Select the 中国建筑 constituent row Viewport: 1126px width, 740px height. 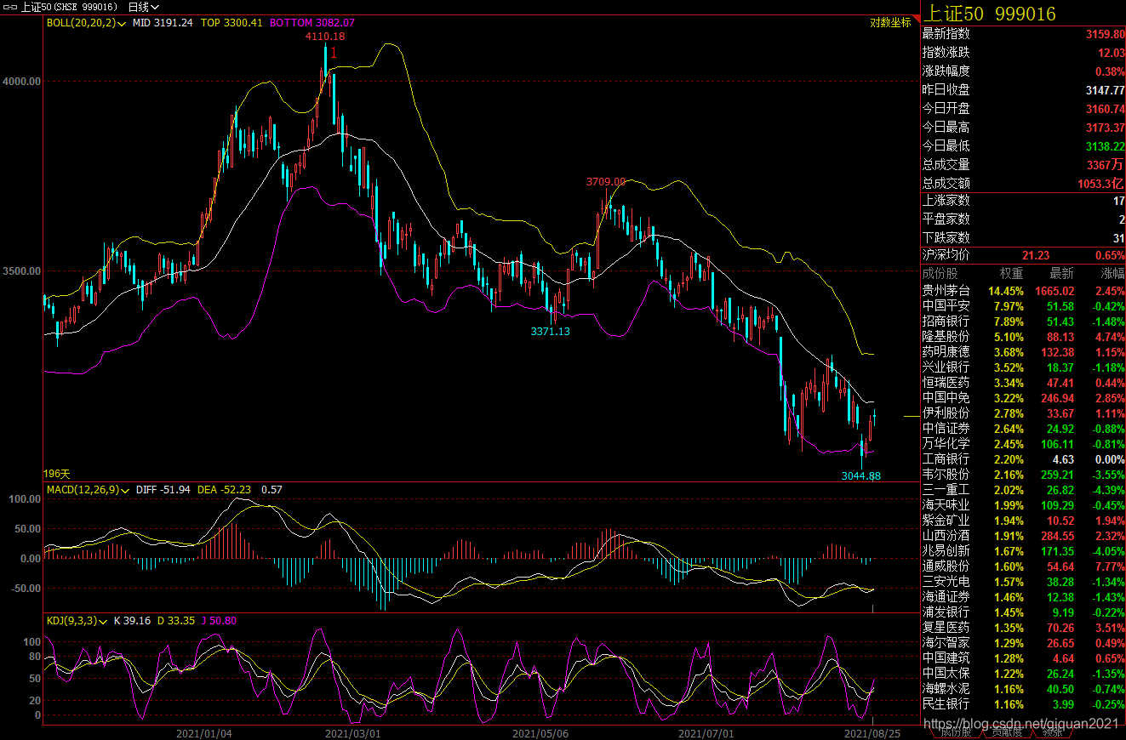tap(1023, 658)
